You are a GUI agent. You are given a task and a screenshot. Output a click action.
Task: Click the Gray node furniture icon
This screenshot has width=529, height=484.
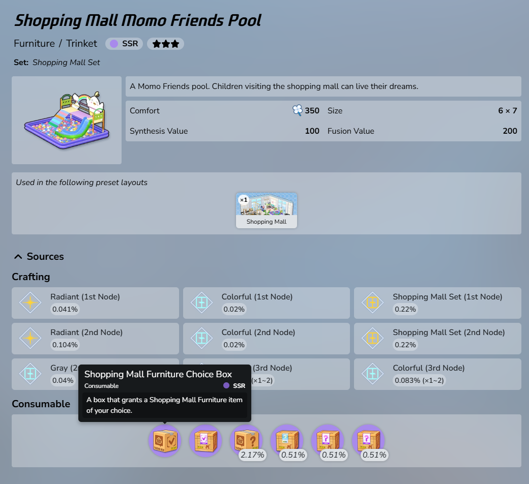[31, 374]
